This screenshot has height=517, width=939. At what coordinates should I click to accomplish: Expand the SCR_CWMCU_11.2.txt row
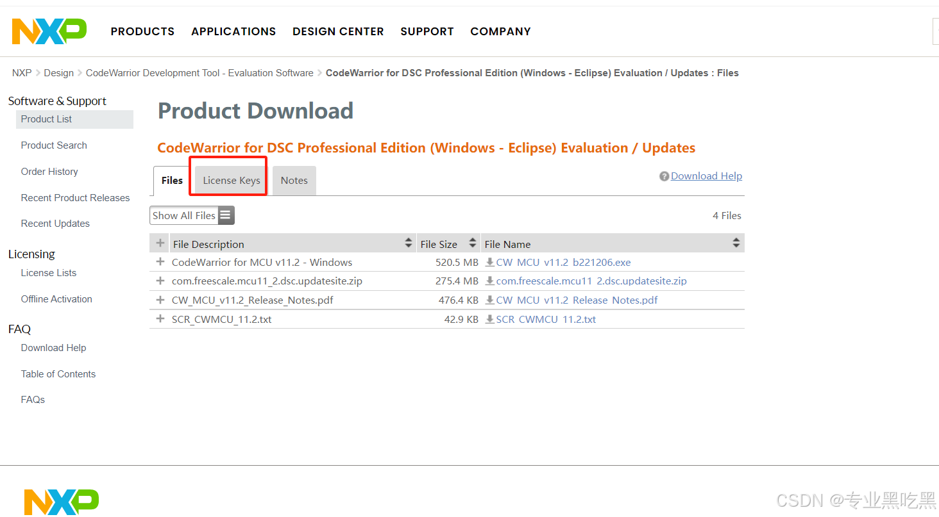coord(160,319)
